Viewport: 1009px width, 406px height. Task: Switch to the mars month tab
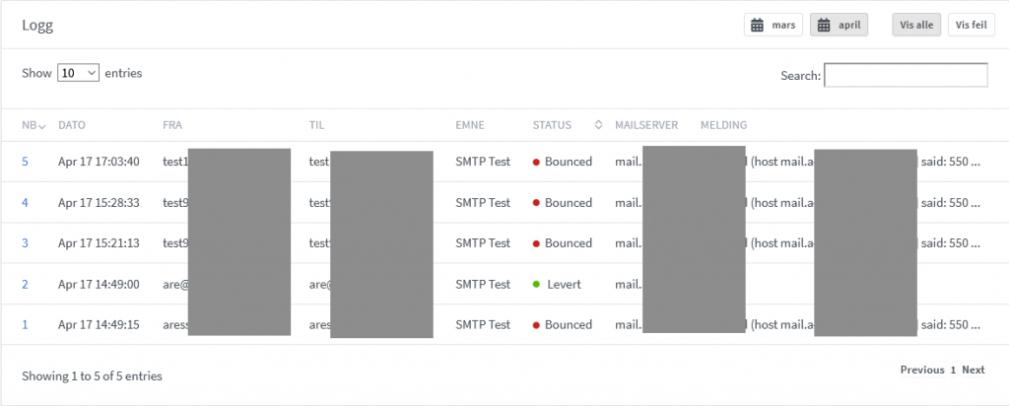pos(773,26)
